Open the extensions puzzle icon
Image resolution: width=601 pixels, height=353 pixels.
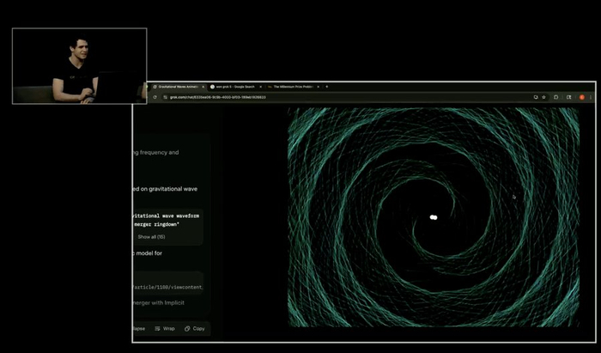pos(555,97)
